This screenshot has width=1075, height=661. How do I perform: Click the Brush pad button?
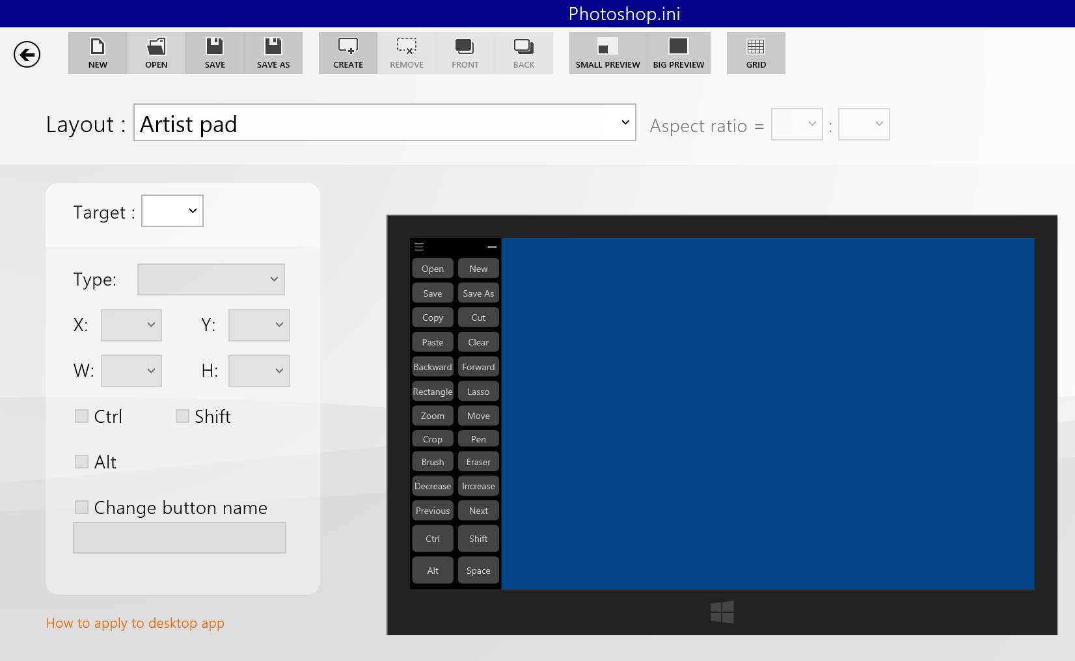point(433,462)
